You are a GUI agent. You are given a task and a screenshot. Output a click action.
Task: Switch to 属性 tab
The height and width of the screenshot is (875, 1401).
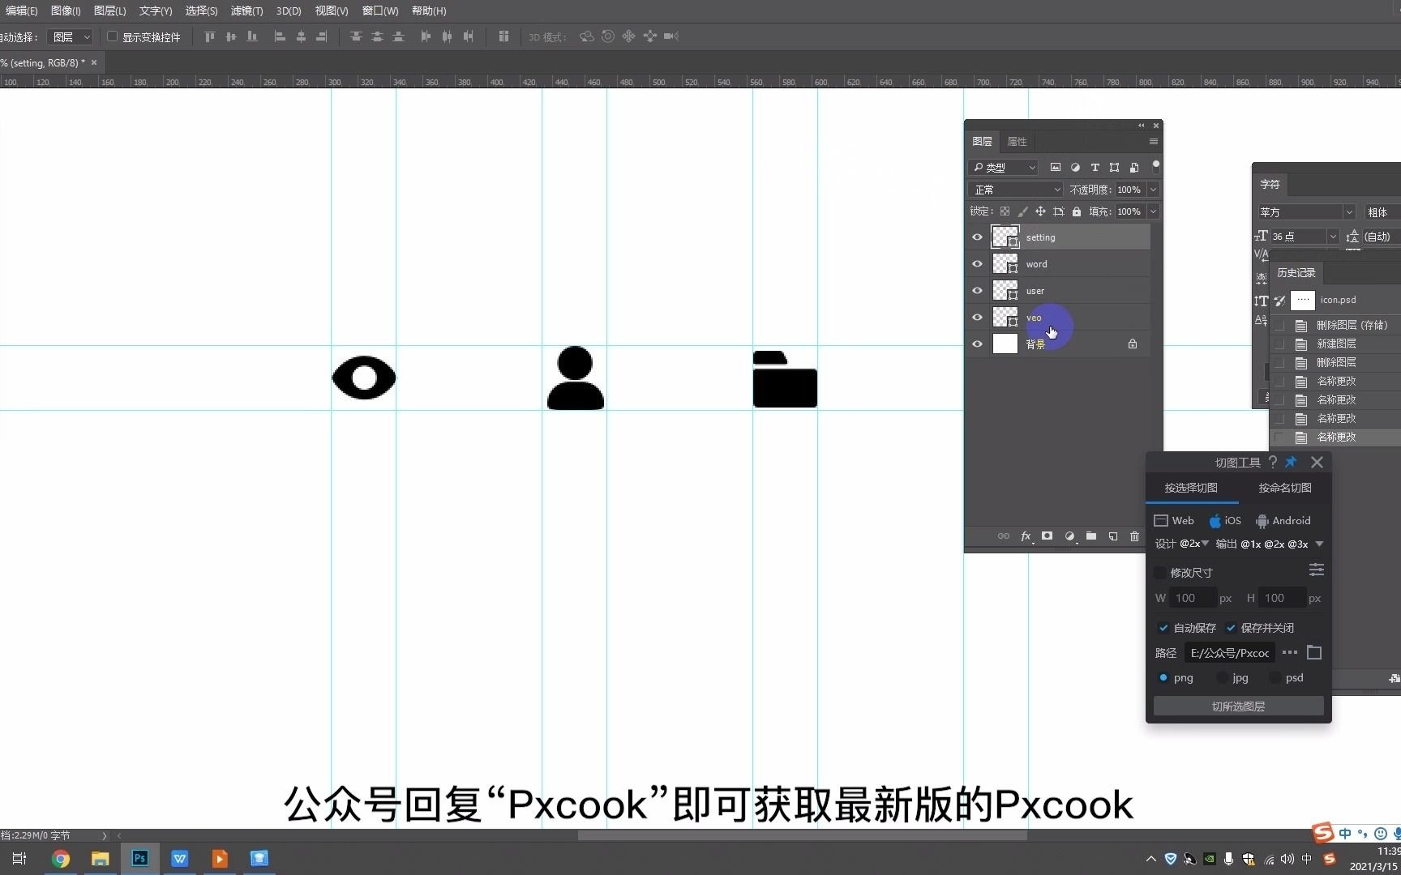pyautogui.click(x=1017, y=142)
